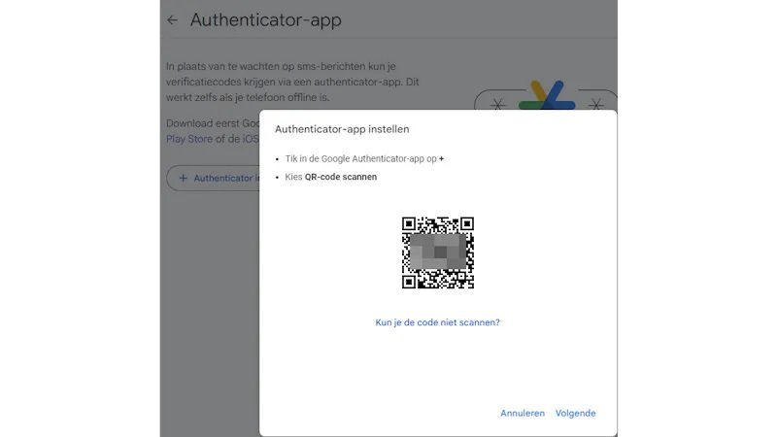The image size is (777, 437).
Task: Select text 'Kies QR-code scannen'
Action: point(330,177)
